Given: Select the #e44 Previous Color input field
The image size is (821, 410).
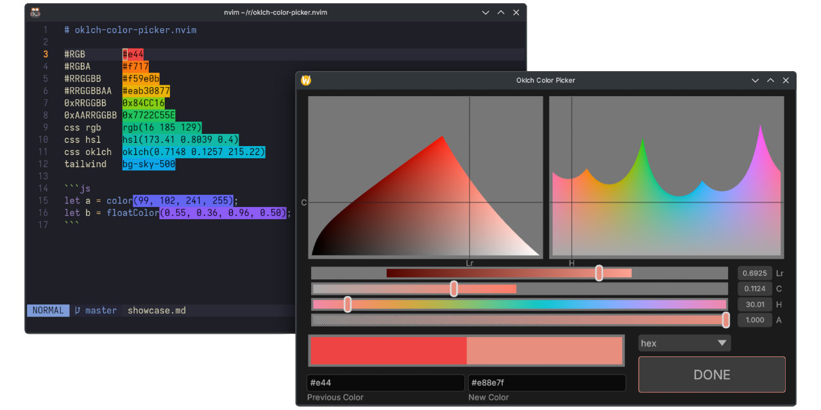Looking at the screenshot, I should (x=385, y=382).
